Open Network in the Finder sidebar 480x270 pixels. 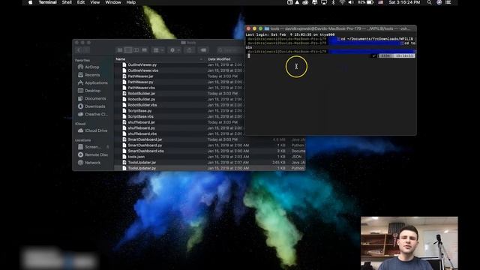pyautogui.click(x=92, y=163)
